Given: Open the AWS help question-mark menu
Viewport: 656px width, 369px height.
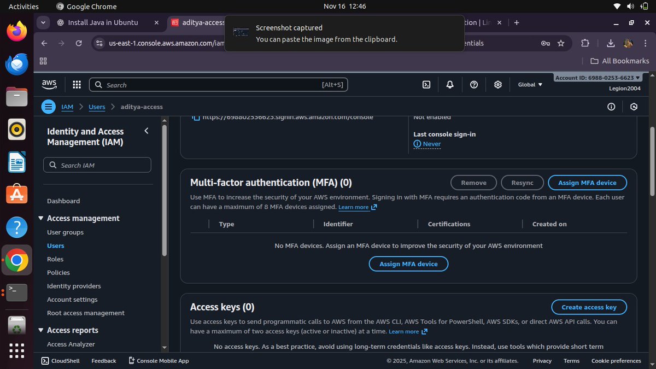Looking at the screenshot, I should [474, 85].
